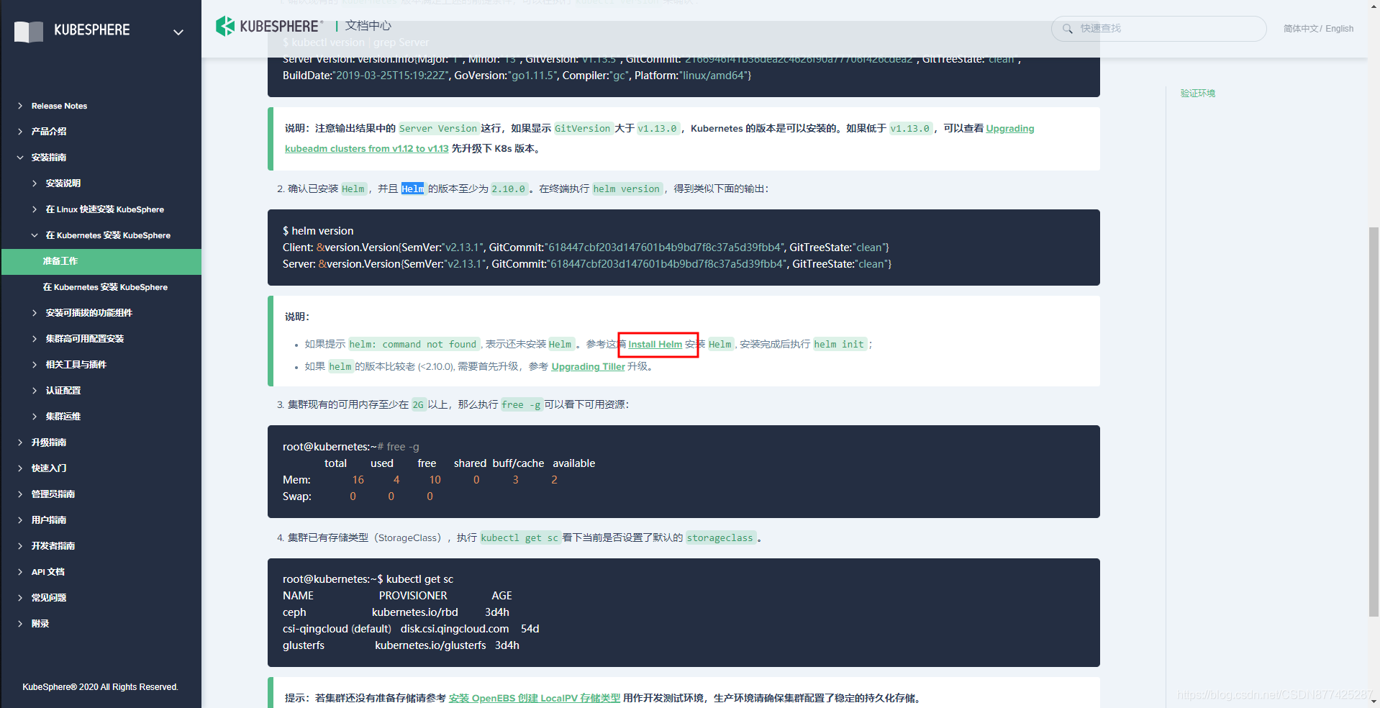The height and width of the screenshot is (708, 1380).
Task: Collapse the 在 Kubernetes 安装 KubeSphere chevron
Action: [35, 235]
